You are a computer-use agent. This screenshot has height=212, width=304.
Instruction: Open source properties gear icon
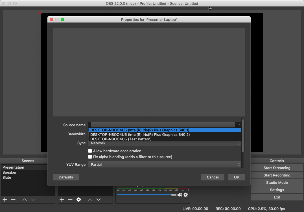pos(78,200)
